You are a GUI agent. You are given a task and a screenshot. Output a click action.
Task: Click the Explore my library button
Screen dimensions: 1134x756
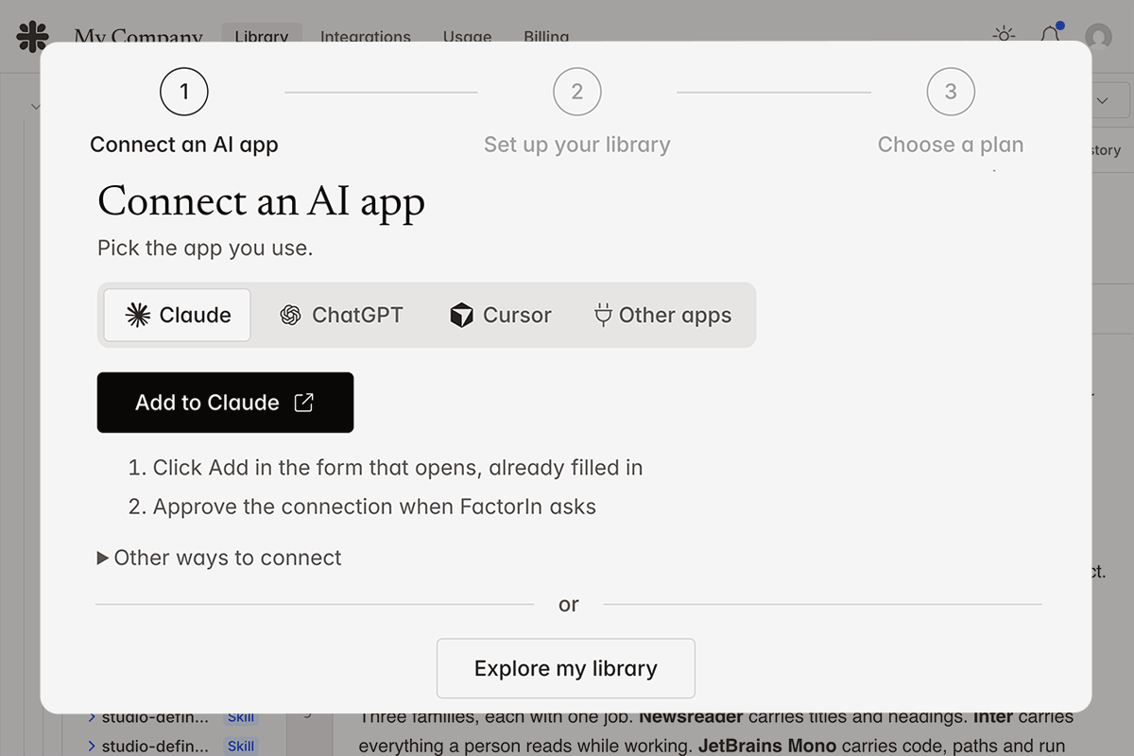coord(566,669)
